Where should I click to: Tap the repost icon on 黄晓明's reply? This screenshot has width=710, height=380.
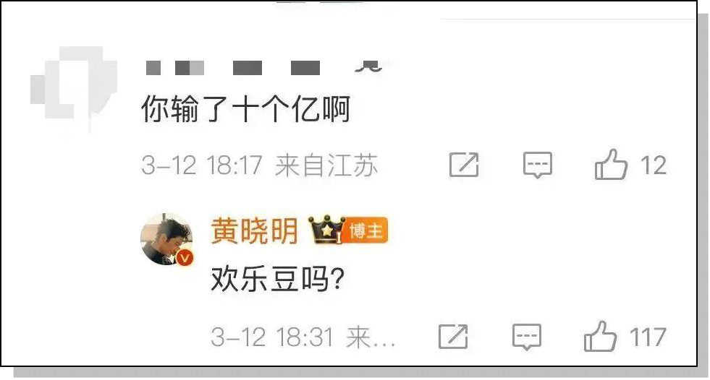(453, 337)
